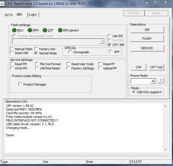
Task: Tick the Read PP checkbox
Action: (x=100, y=64)
